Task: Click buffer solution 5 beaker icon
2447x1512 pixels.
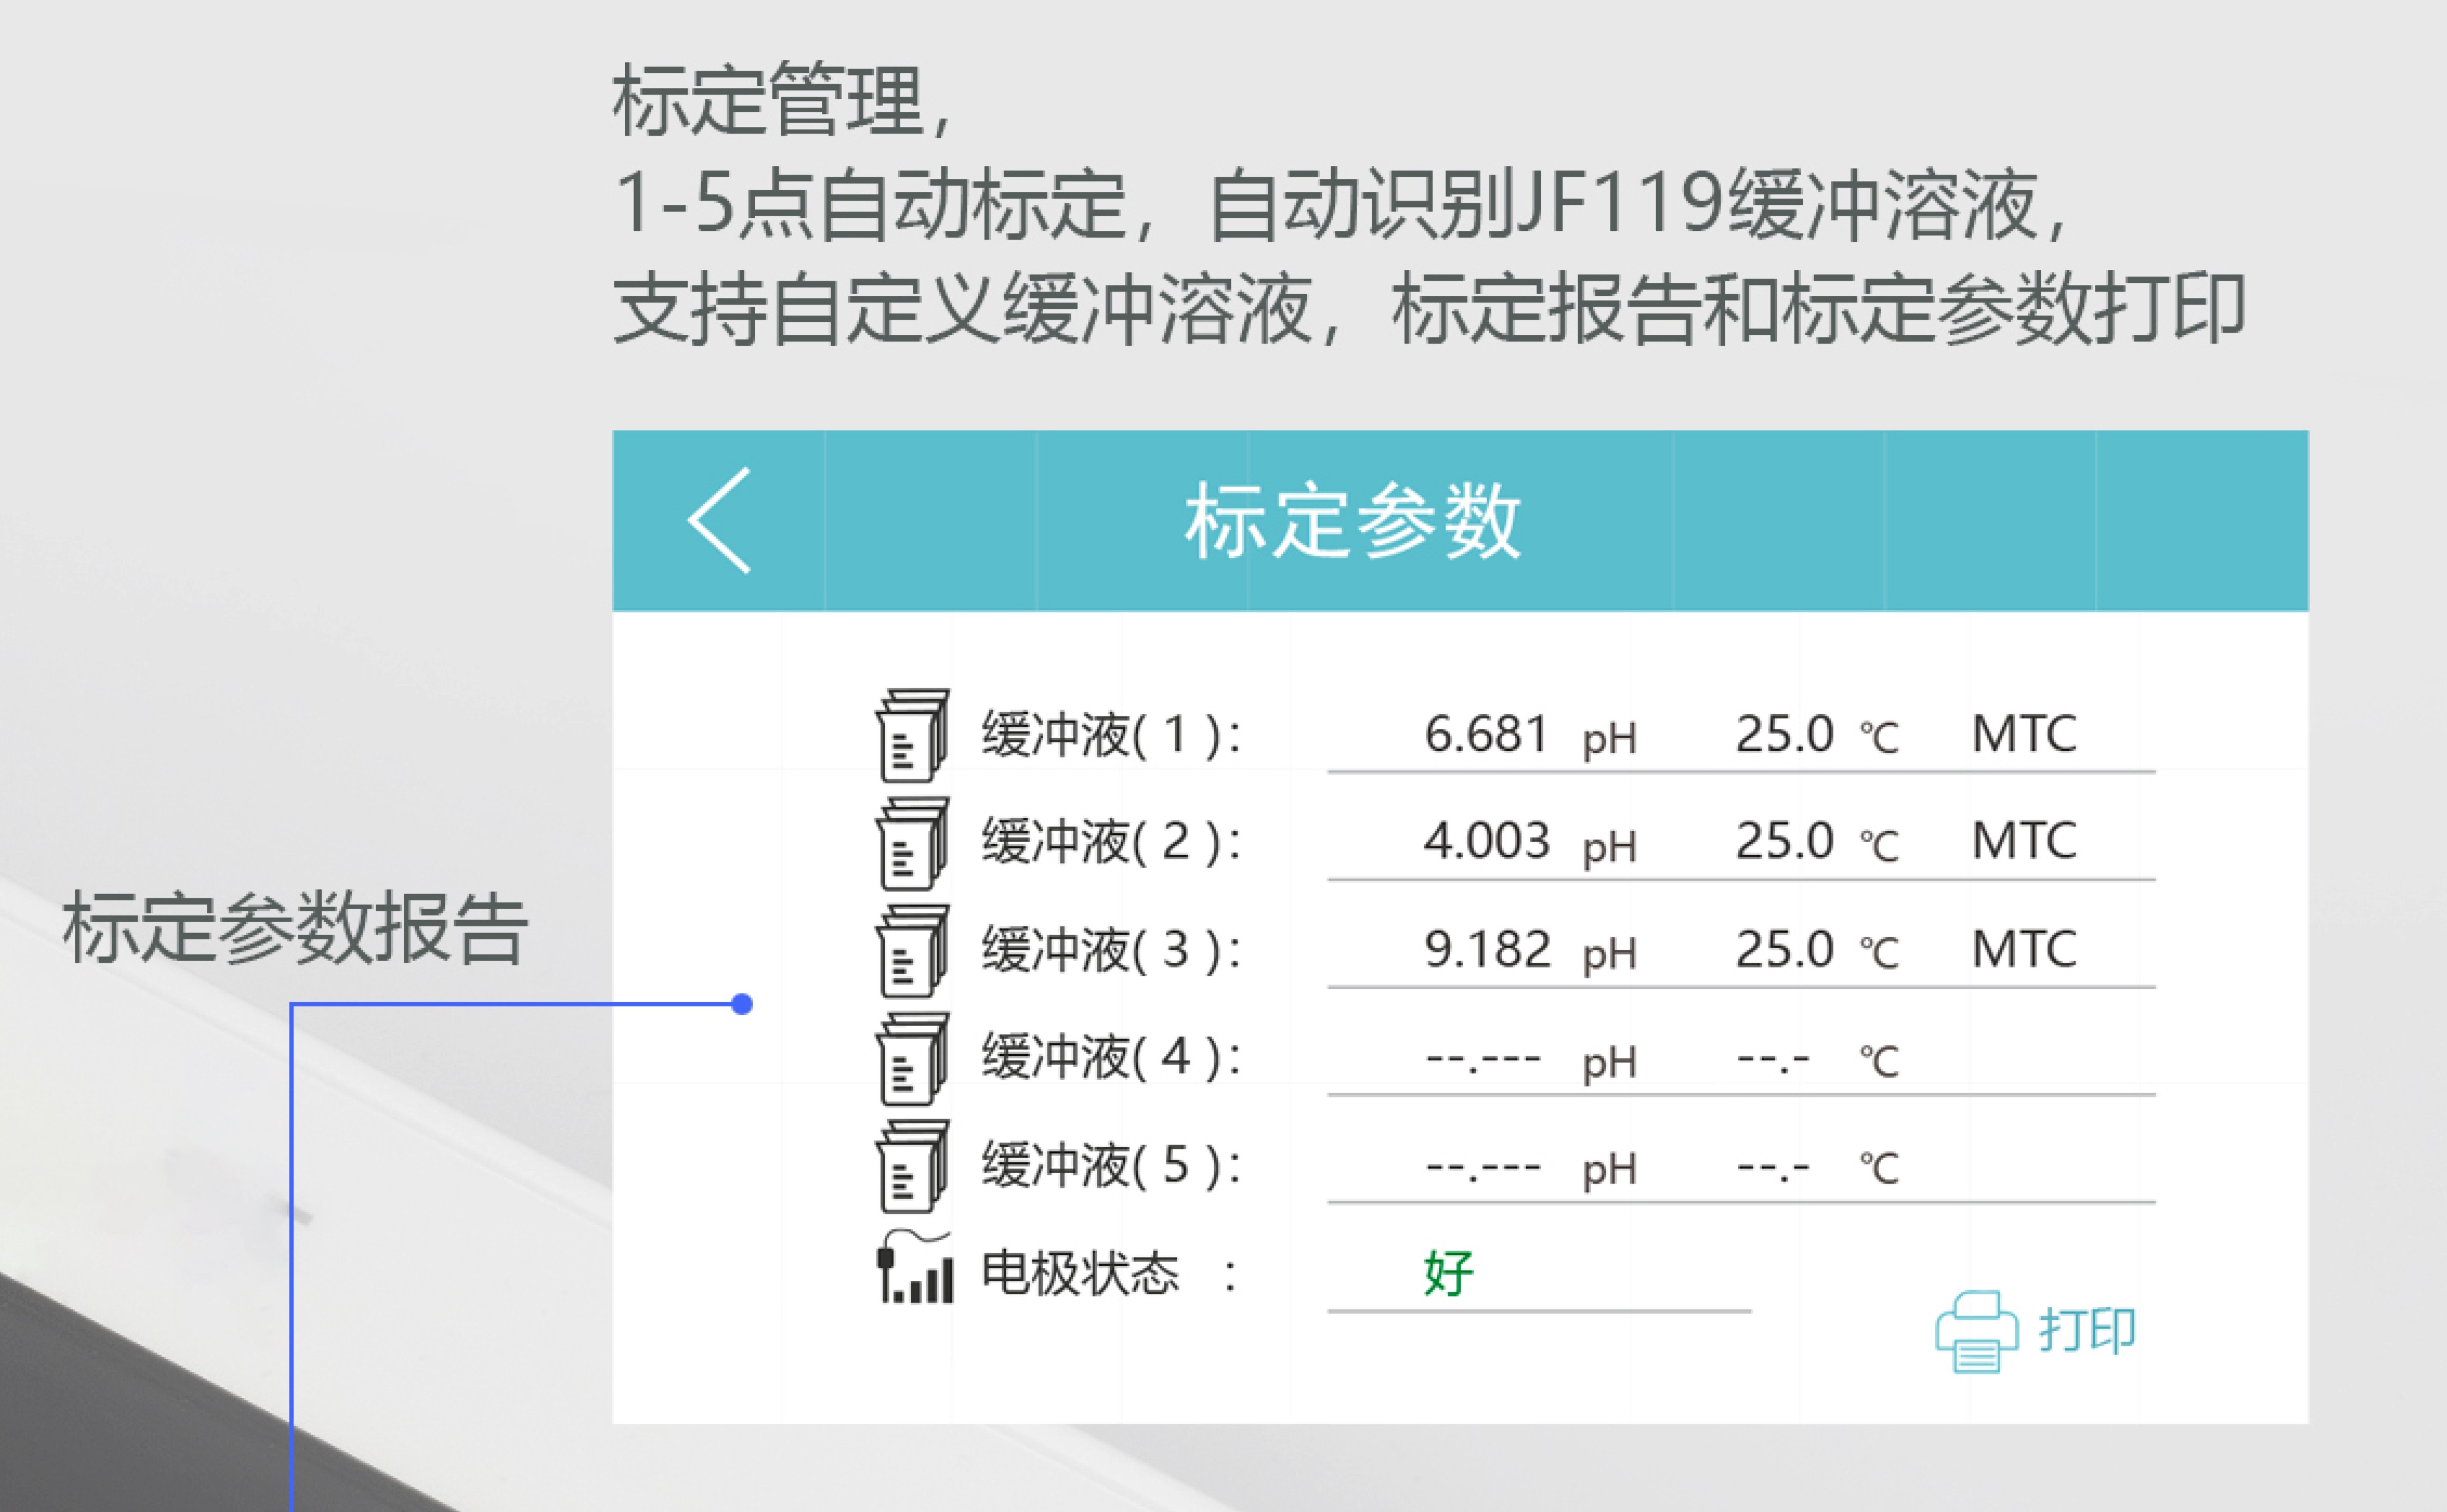Action: (x=912, y=1166)
